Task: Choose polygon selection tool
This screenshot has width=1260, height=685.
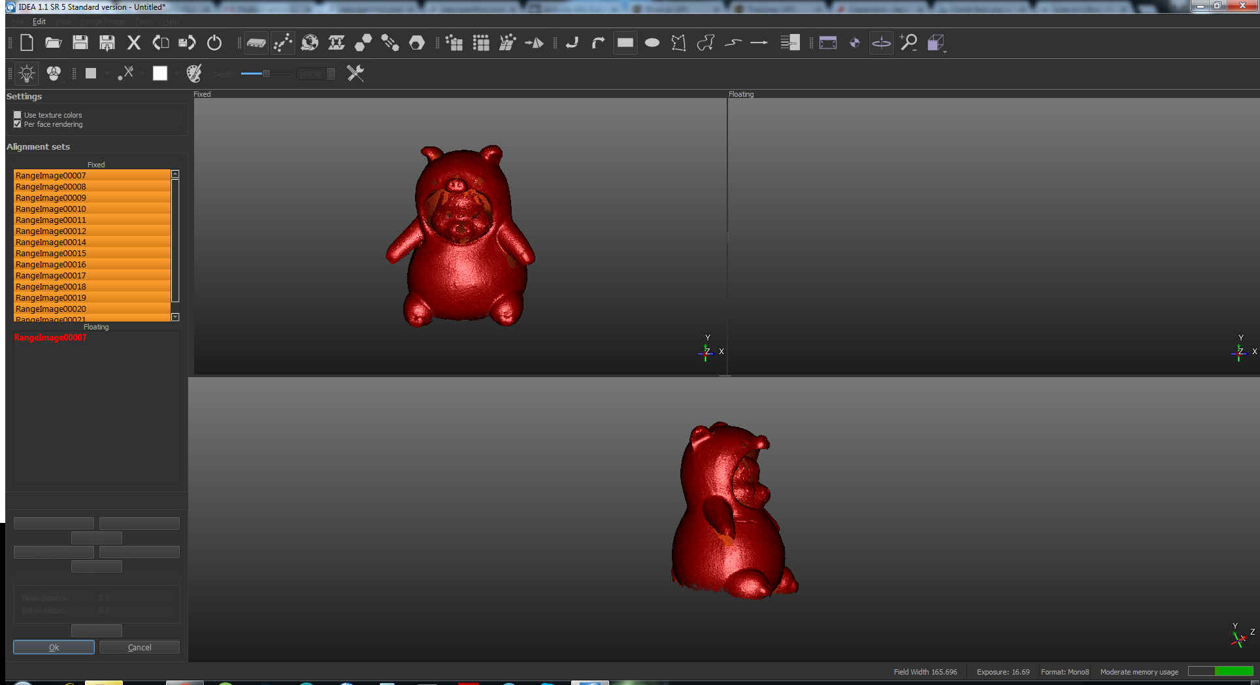Action: pos(679,43)
